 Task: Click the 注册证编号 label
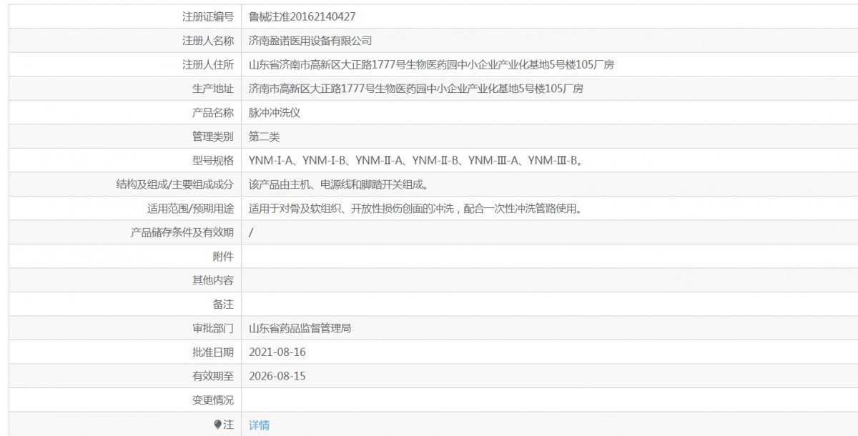208,16
